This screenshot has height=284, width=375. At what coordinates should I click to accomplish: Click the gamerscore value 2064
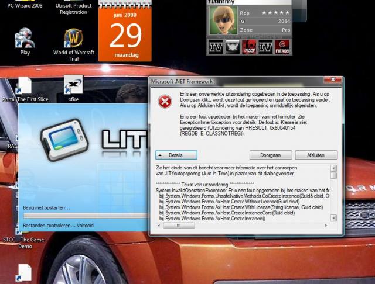click(284, 21)
